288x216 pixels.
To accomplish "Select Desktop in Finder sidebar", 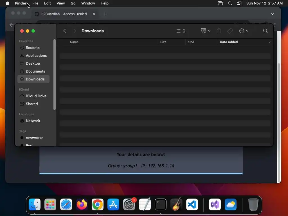I will (33, 63).
